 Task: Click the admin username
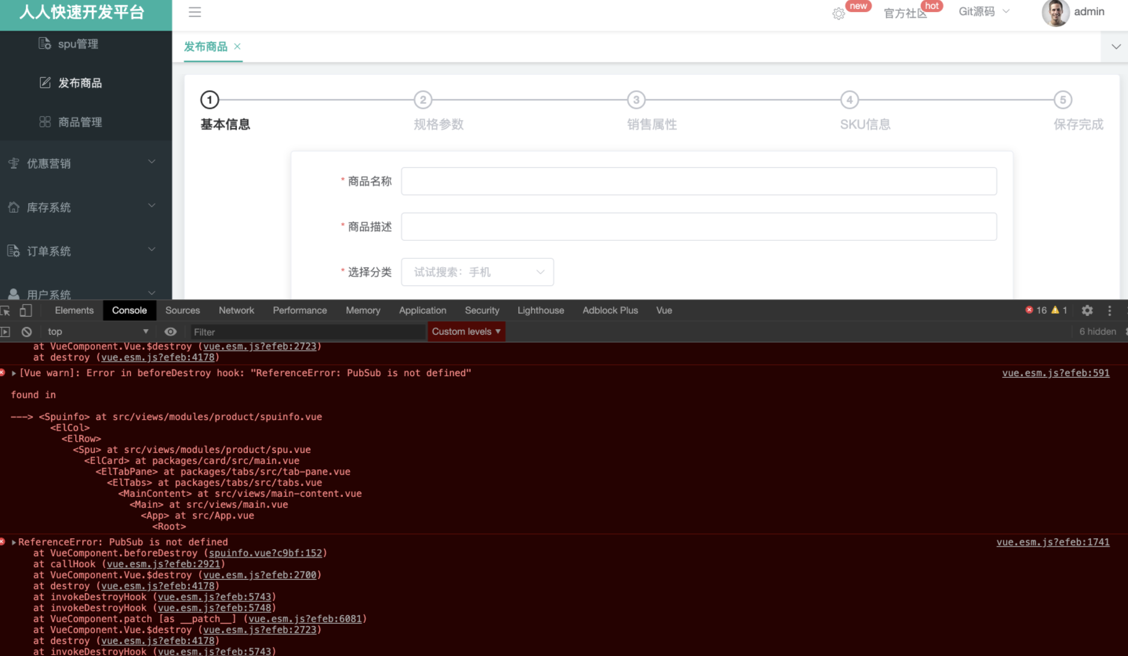pos(1089,11)
